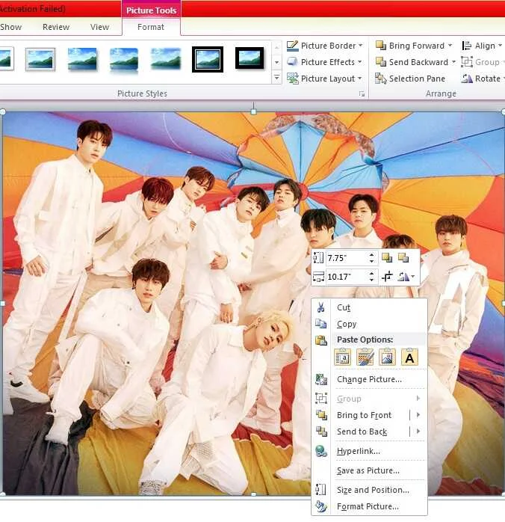Screen dimensions: 505x522
Task: Choose Send to Back in context menu
Action: coord(362,432)
